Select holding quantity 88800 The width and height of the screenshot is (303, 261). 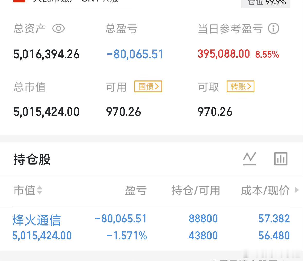pos(203,219)
